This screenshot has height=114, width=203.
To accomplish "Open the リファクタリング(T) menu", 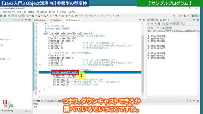I will click(x=9, y=12).
